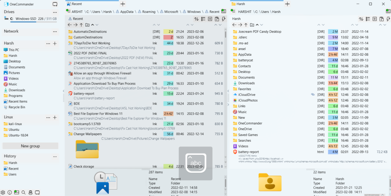Toggle path menu icon left of ARSHIT

tap(68, 11)
